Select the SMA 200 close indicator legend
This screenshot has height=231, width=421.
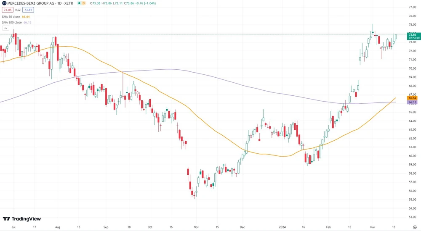[x=12, y=22]
